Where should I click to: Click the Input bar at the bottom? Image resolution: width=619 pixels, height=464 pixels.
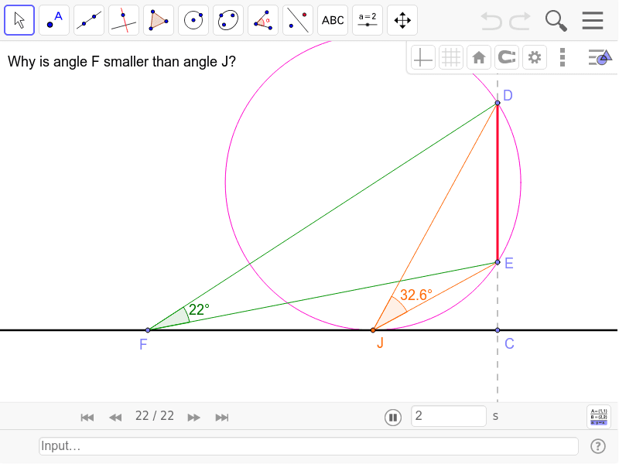point(309,446)
